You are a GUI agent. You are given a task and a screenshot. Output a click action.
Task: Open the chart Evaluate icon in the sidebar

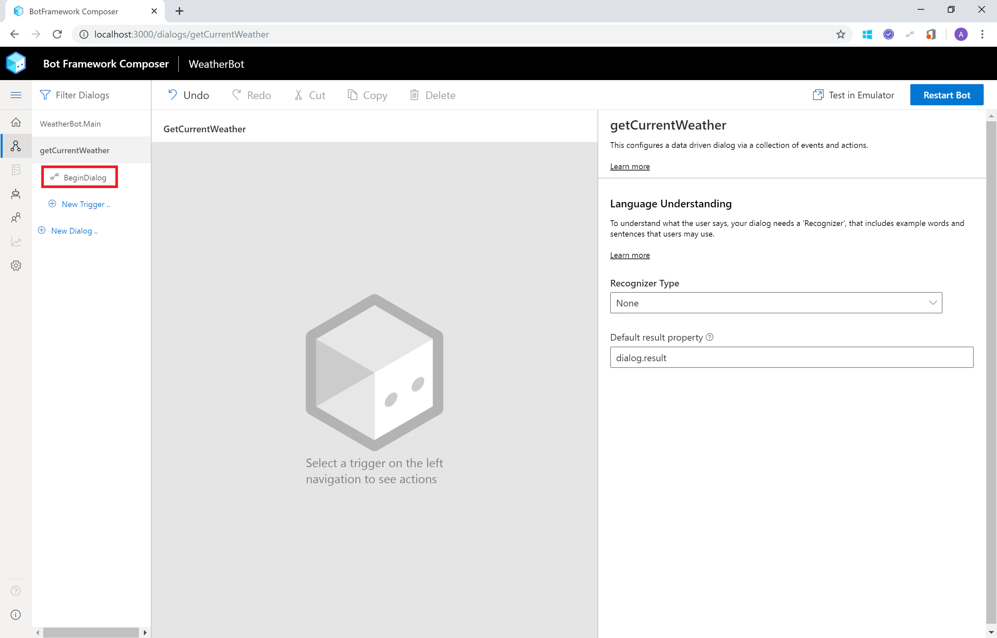click(x=16, y=242)
